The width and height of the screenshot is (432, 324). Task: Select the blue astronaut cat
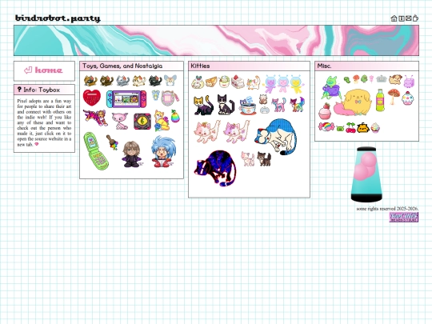click(270, 84)
